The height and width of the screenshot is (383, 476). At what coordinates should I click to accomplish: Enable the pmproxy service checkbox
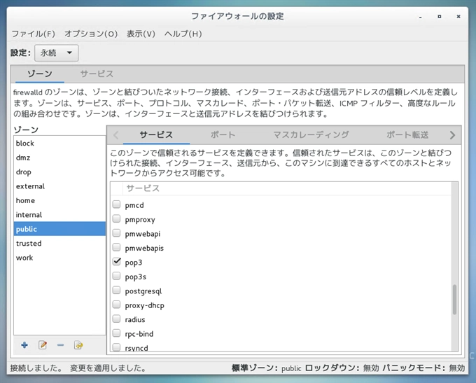coord(117,218)
